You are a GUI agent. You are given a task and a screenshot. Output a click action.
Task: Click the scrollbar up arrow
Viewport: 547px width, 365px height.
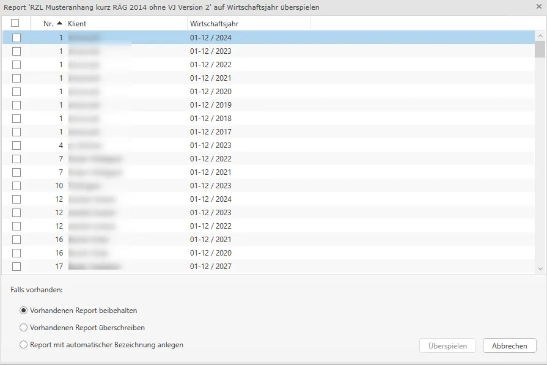point(540,35)
